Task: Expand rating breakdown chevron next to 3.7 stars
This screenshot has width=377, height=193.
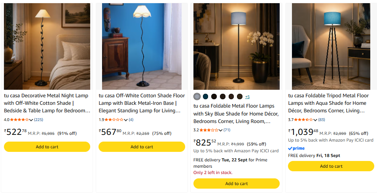Action: point(315,120)
